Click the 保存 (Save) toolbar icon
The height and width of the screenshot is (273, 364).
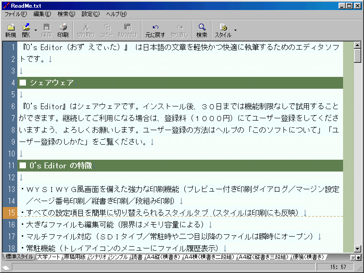click(47, 30)
